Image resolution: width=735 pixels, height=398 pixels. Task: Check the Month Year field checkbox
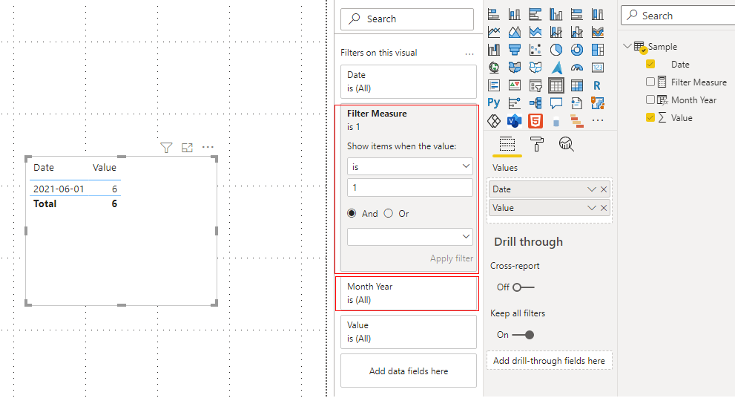point(650,99)
